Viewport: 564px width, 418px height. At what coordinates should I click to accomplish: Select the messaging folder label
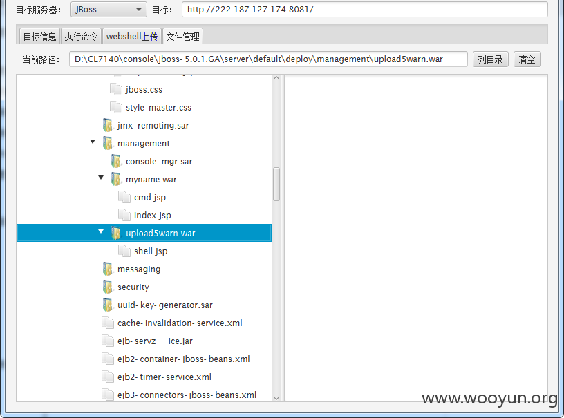point(139,269)
